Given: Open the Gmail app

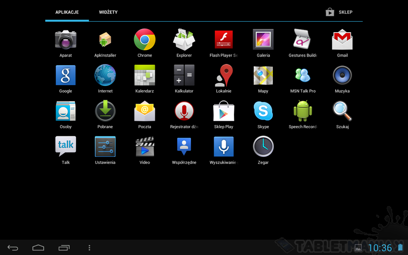Looking at the screenshot, I should (342, 39).
